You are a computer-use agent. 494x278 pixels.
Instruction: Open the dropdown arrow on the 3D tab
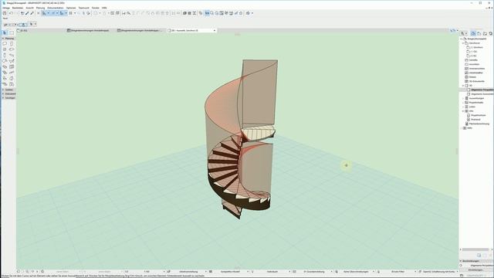pyautogui.click(x=215, y=31)
